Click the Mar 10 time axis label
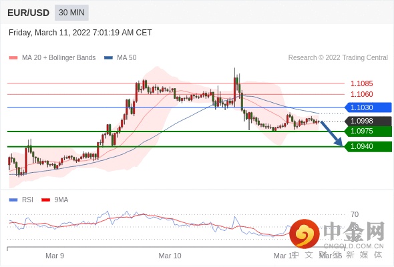Image resolution: width=394 pixels, height=267 pixels. click(x=170, y=256)
